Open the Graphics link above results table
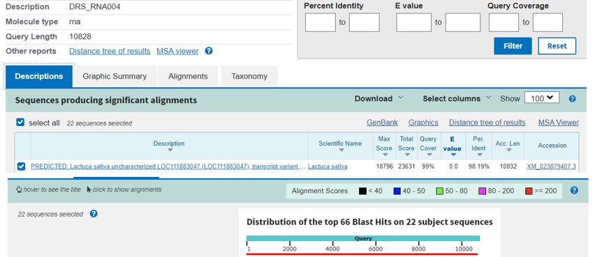Image resolution: width=595 pixels, height=257 pixels. pyautogui.click(x=423, y=123)
